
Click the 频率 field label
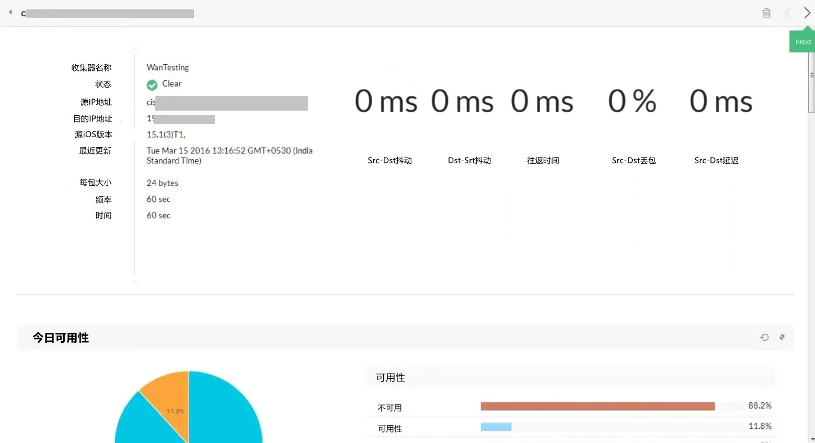pyautogui.click(x=104, y=200)
